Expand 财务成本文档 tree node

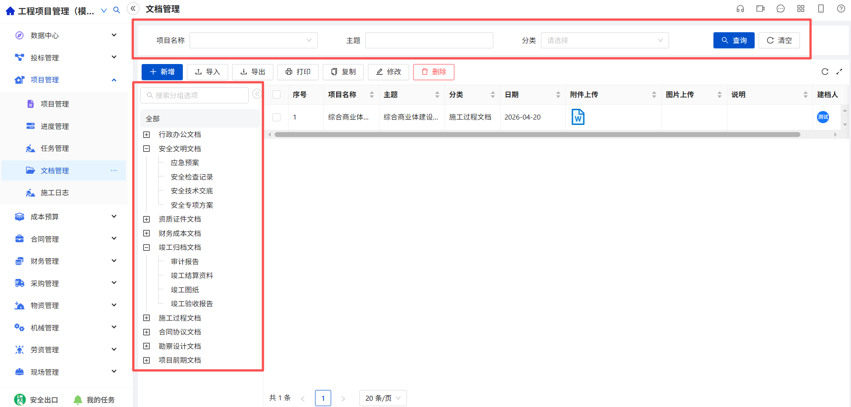[147, 233]
